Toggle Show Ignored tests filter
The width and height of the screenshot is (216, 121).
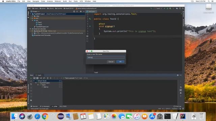(37, 78)
